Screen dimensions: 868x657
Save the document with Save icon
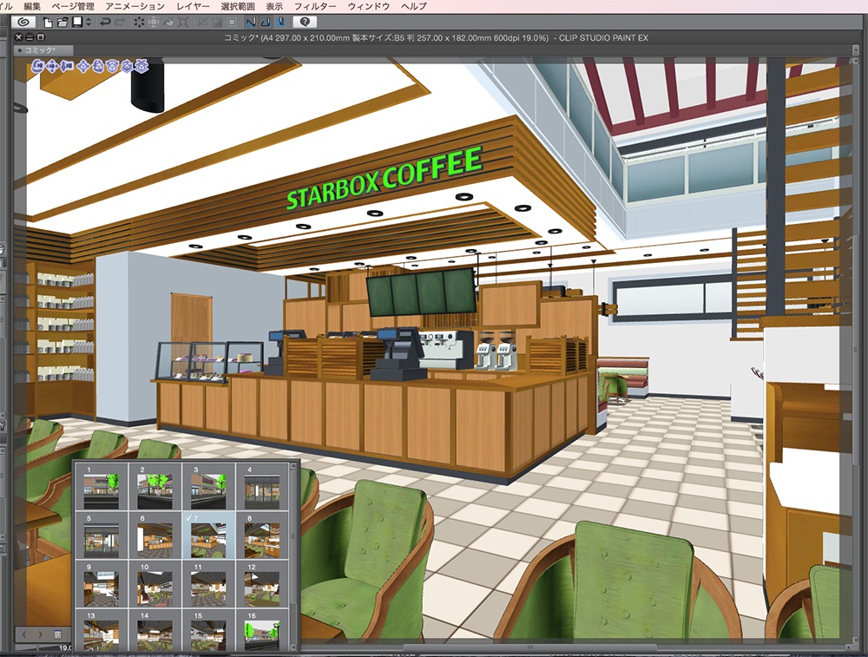click(x=77, y=23)
